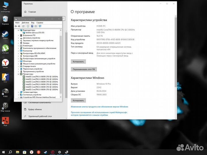Click Копировать under Windows specifications
Screen dimensions: 207x155
78,100
